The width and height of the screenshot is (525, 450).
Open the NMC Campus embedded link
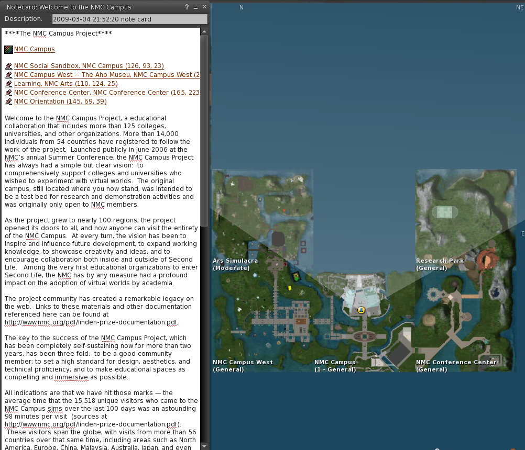[x=34, y=49]
